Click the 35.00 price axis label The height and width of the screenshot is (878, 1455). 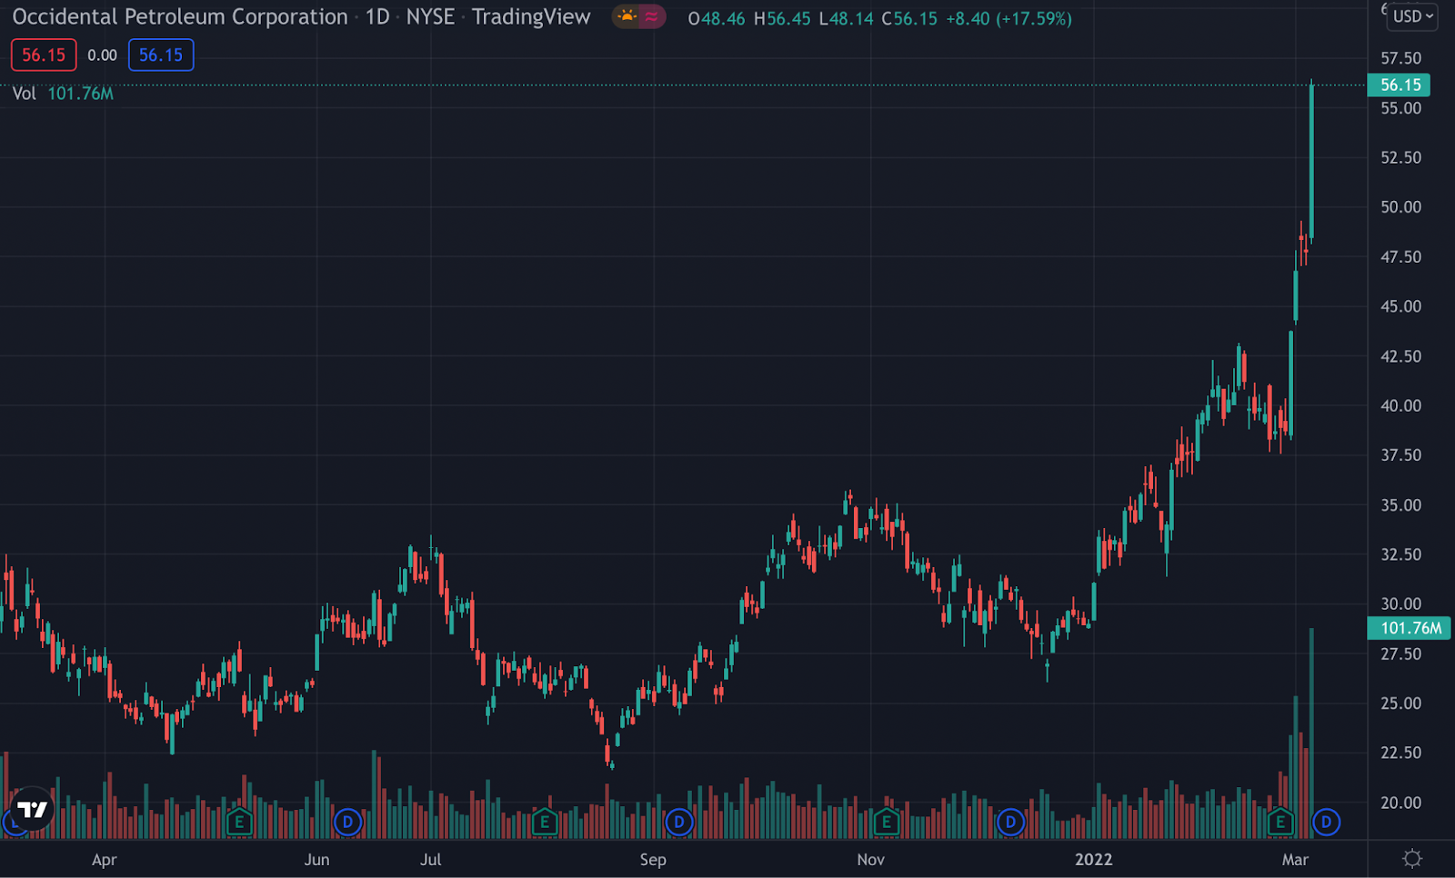(x=1400, y=505)
